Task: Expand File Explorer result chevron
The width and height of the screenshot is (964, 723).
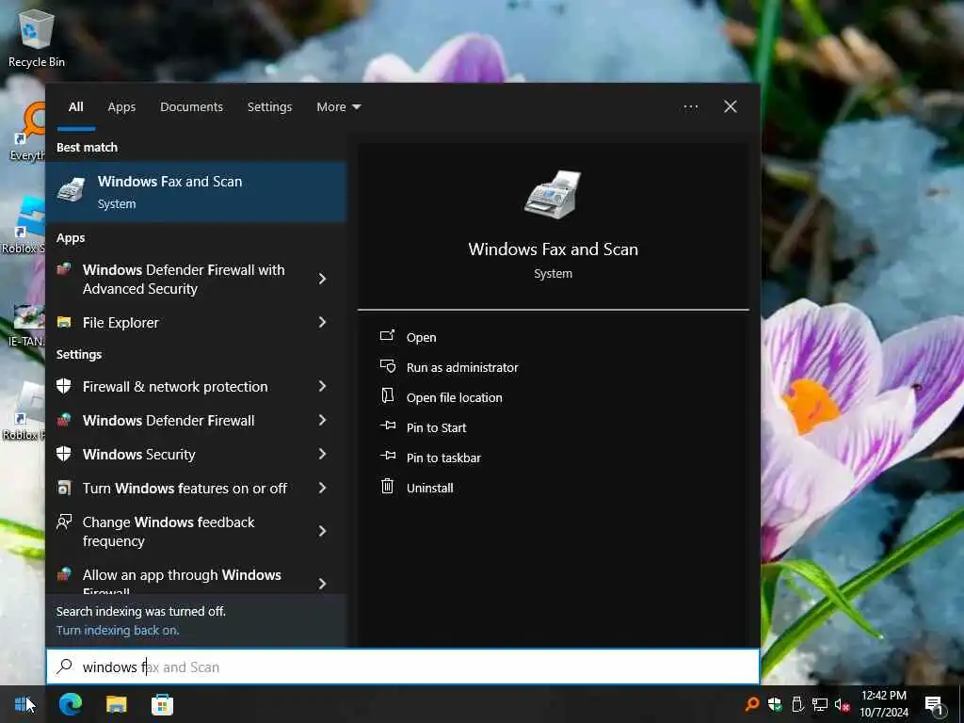Action: tap(322, 322)
